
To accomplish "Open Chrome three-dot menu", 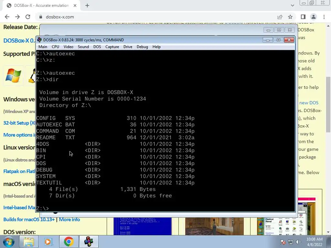I will [x=324, y=17].
